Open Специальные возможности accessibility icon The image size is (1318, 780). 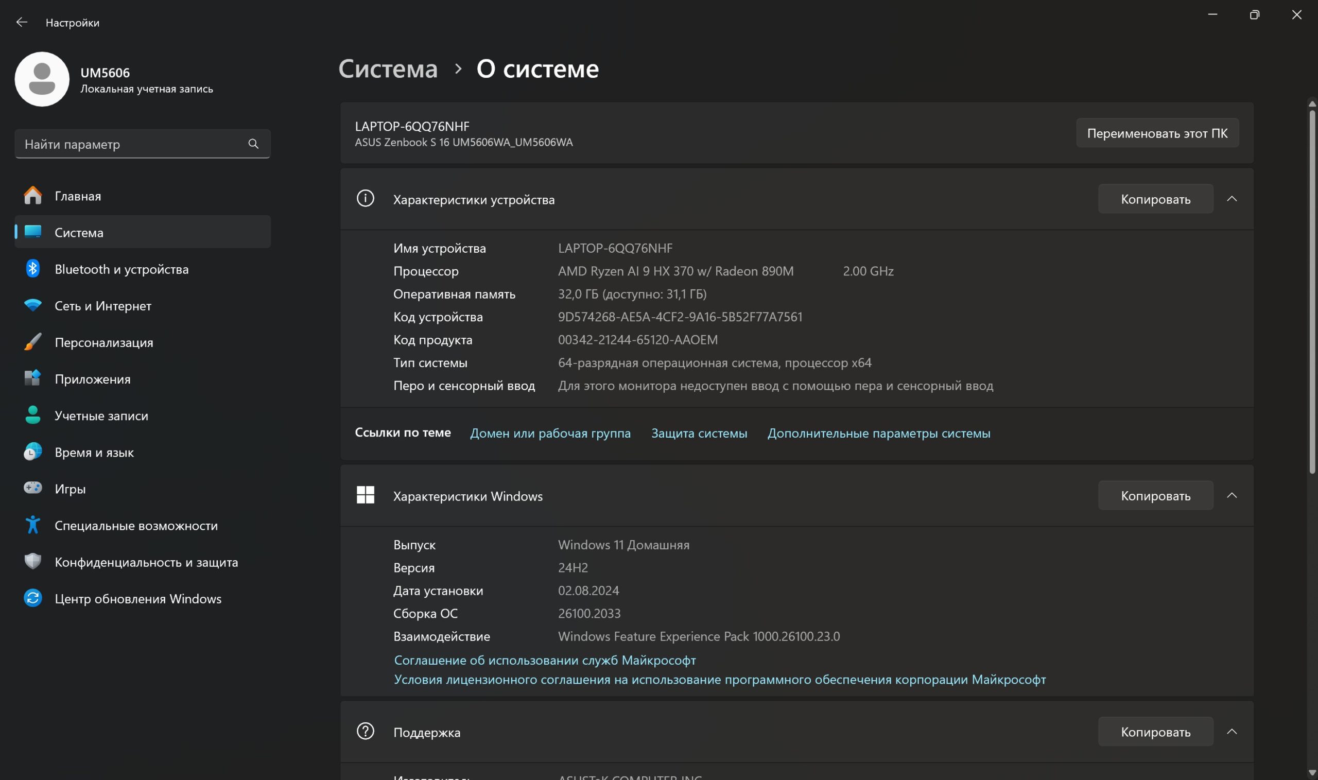(x=32, y=525)
